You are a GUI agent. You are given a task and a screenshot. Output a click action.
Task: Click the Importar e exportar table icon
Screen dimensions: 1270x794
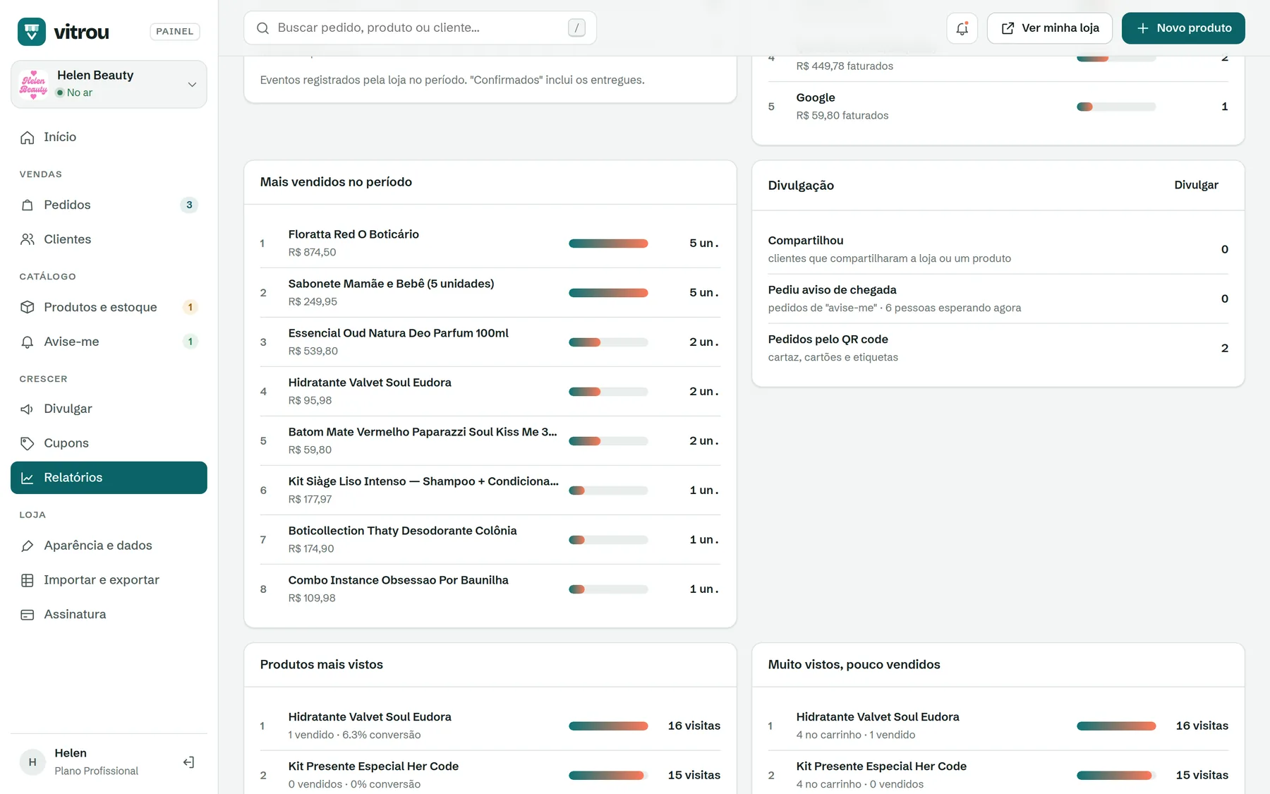pyautogui.click(x=28, y=580)
